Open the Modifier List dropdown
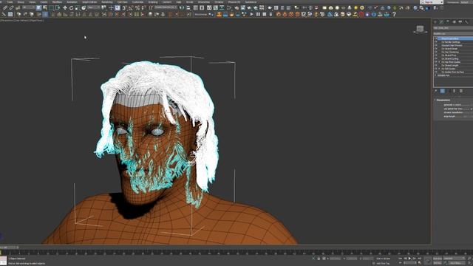The width and height of the screenshot is (473, 266). pyautogui.click(x=453, y=33)
